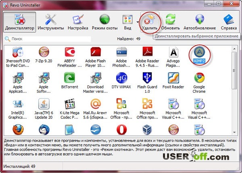Screen dimensions: 242x173
Task: Click the vertical scrollbar thumb
Action: [x=234, y=71]
